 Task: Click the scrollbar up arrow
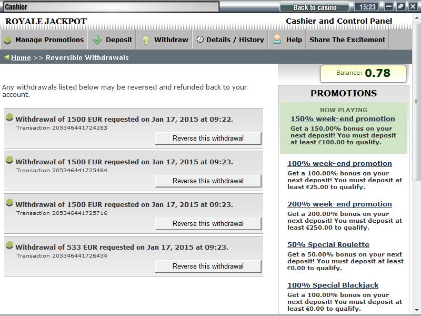[x=416, y=18]
